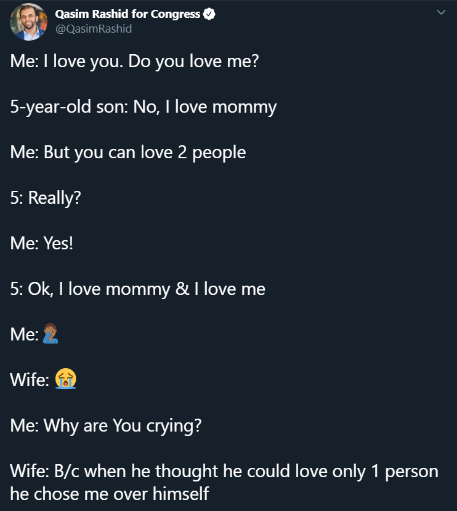Screen dimensions: 457x511
Task: Open Qasim Rashid's profile avatar photo
Action: 29,22
